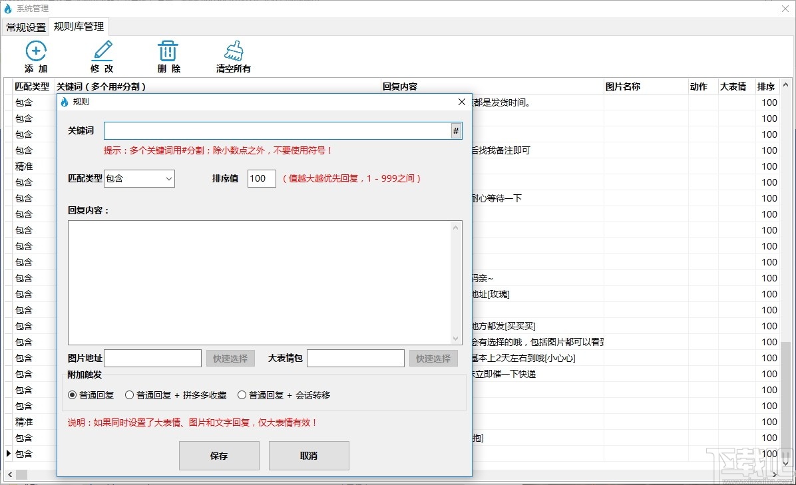Select the 普通回复 + 拼多多收藏 option
This screenshot has height=485, width=796.
[x=129, y=395]
